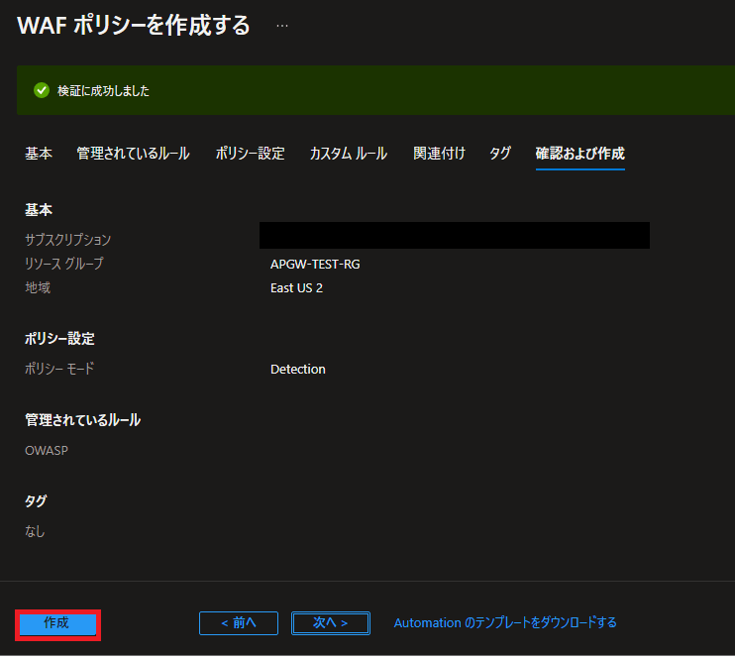Switch to the 基本 tab
This screenshot has width=735, height=658.
39,154
